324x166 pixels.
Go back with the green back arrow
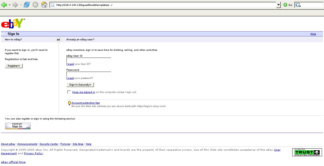4,5
